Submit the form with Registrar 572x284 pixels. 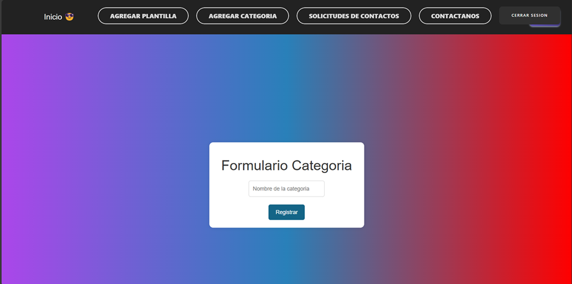pos(286,212)
